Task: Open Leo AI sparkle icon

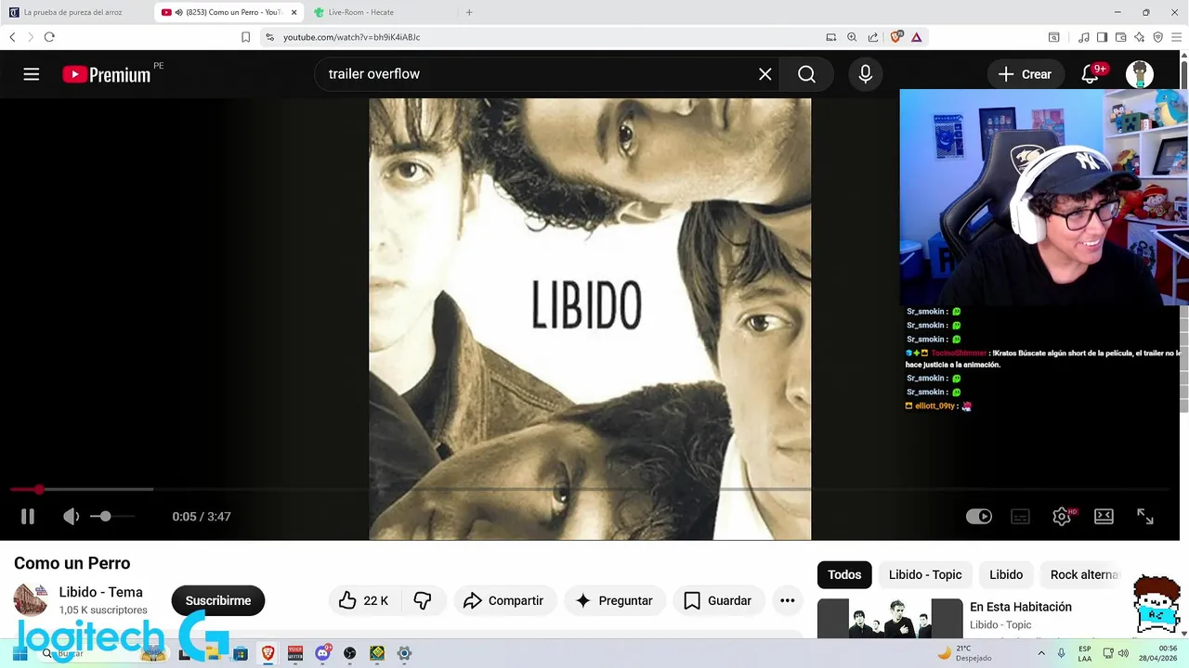Action: click(1140, 37)
